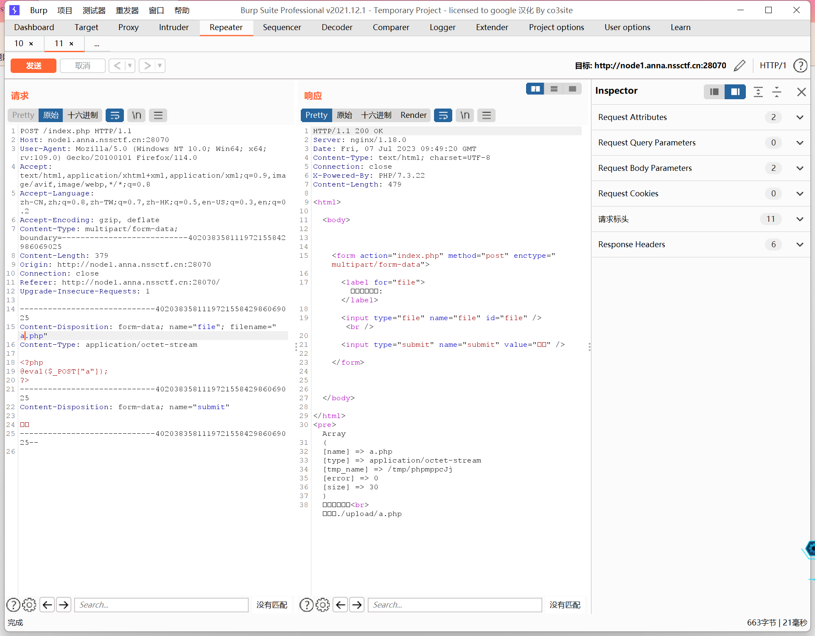This screenshot has height=636, width=815.
Task: Close Repeater tab 11
Action: [x=71, y=44]
